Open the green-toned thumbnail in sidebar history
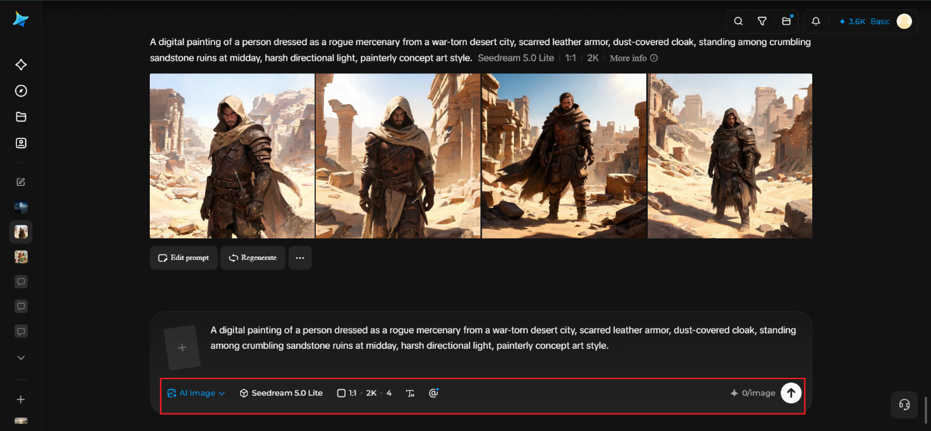Viewport: 931px width, 431px height. click(21, 257)
